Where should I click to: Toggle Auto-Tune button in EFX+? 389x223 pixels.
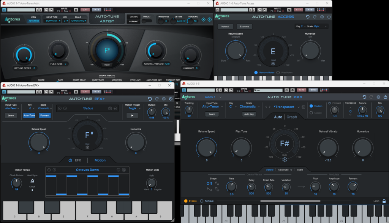tap(29, 115)
